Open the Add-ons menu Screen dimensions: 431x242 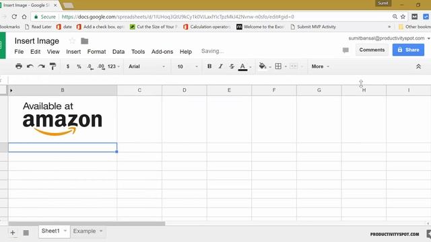point(162,52)
